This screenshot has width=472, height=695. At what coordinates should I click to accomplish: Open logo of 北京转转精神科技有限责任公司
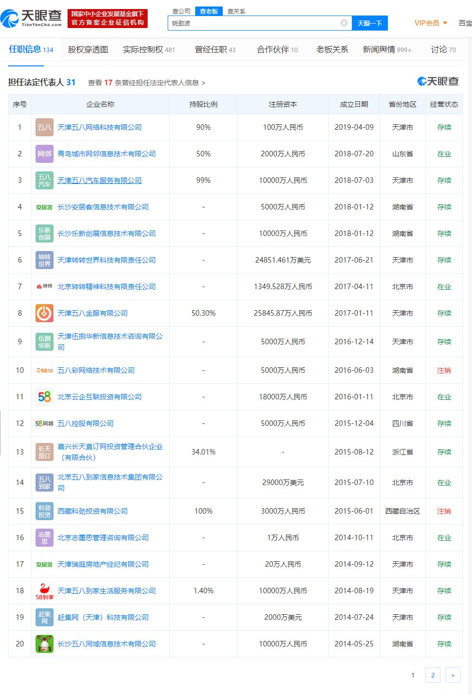[x=45, y=287]
